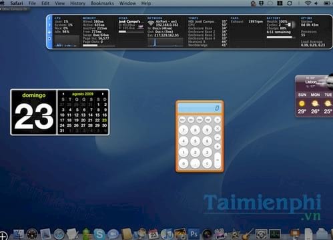Select day 31 in calendar widget
This screenshot has width=333, height=240.
tap(62, 131)
